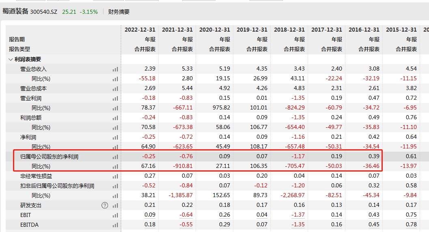The height and width of the screenshot is (232, 429).
Task: Select the 2017-12-31 column header
Action: click(x=327, y=30)
